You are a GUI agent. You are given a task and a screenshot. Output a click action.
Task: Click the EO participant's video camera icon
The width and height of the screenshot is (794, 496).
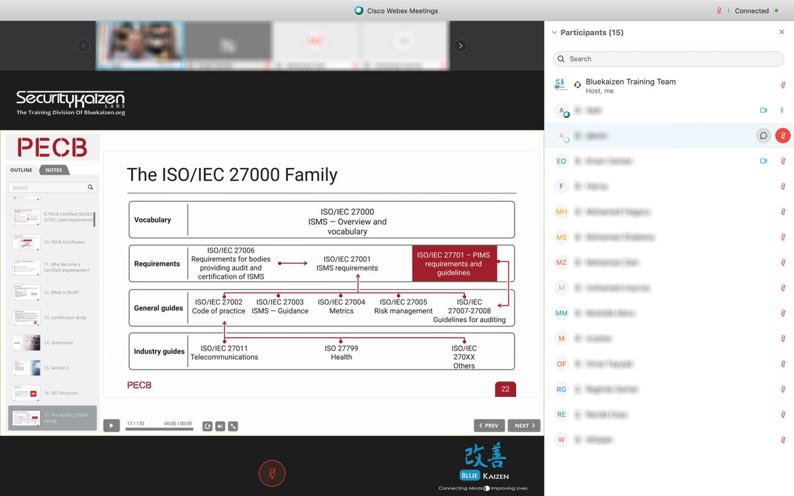coord(763,161)
